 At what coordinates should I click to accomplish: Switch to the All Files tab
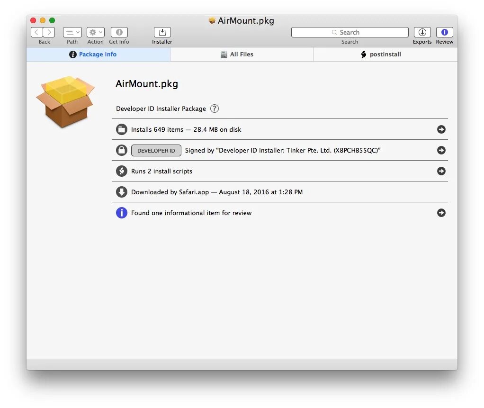click(242, 54)
